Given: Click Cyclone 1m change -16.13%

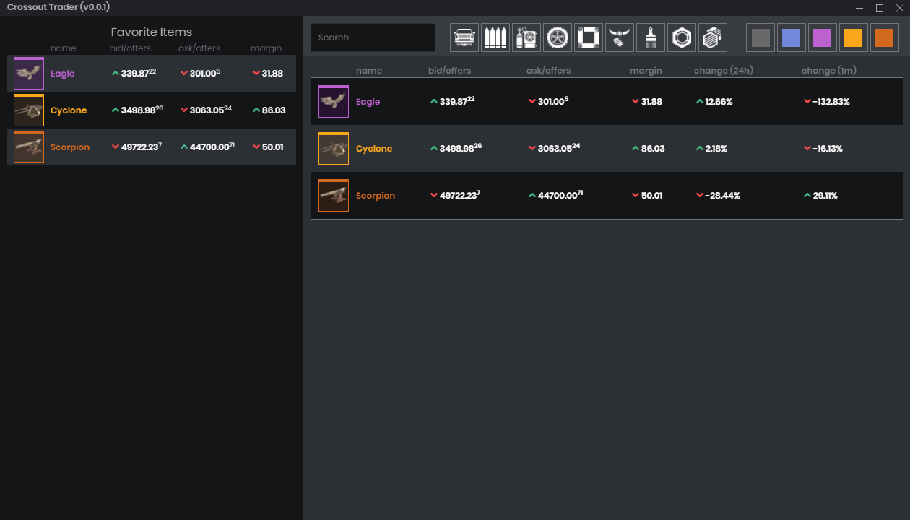Looking at the screenshot, I should tap(823, 149).
